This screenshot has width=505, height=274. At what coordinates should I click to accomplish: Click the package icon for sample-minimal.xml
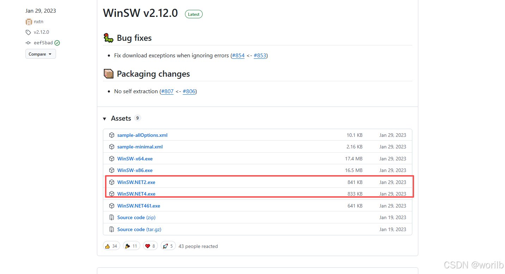point(112,147)
